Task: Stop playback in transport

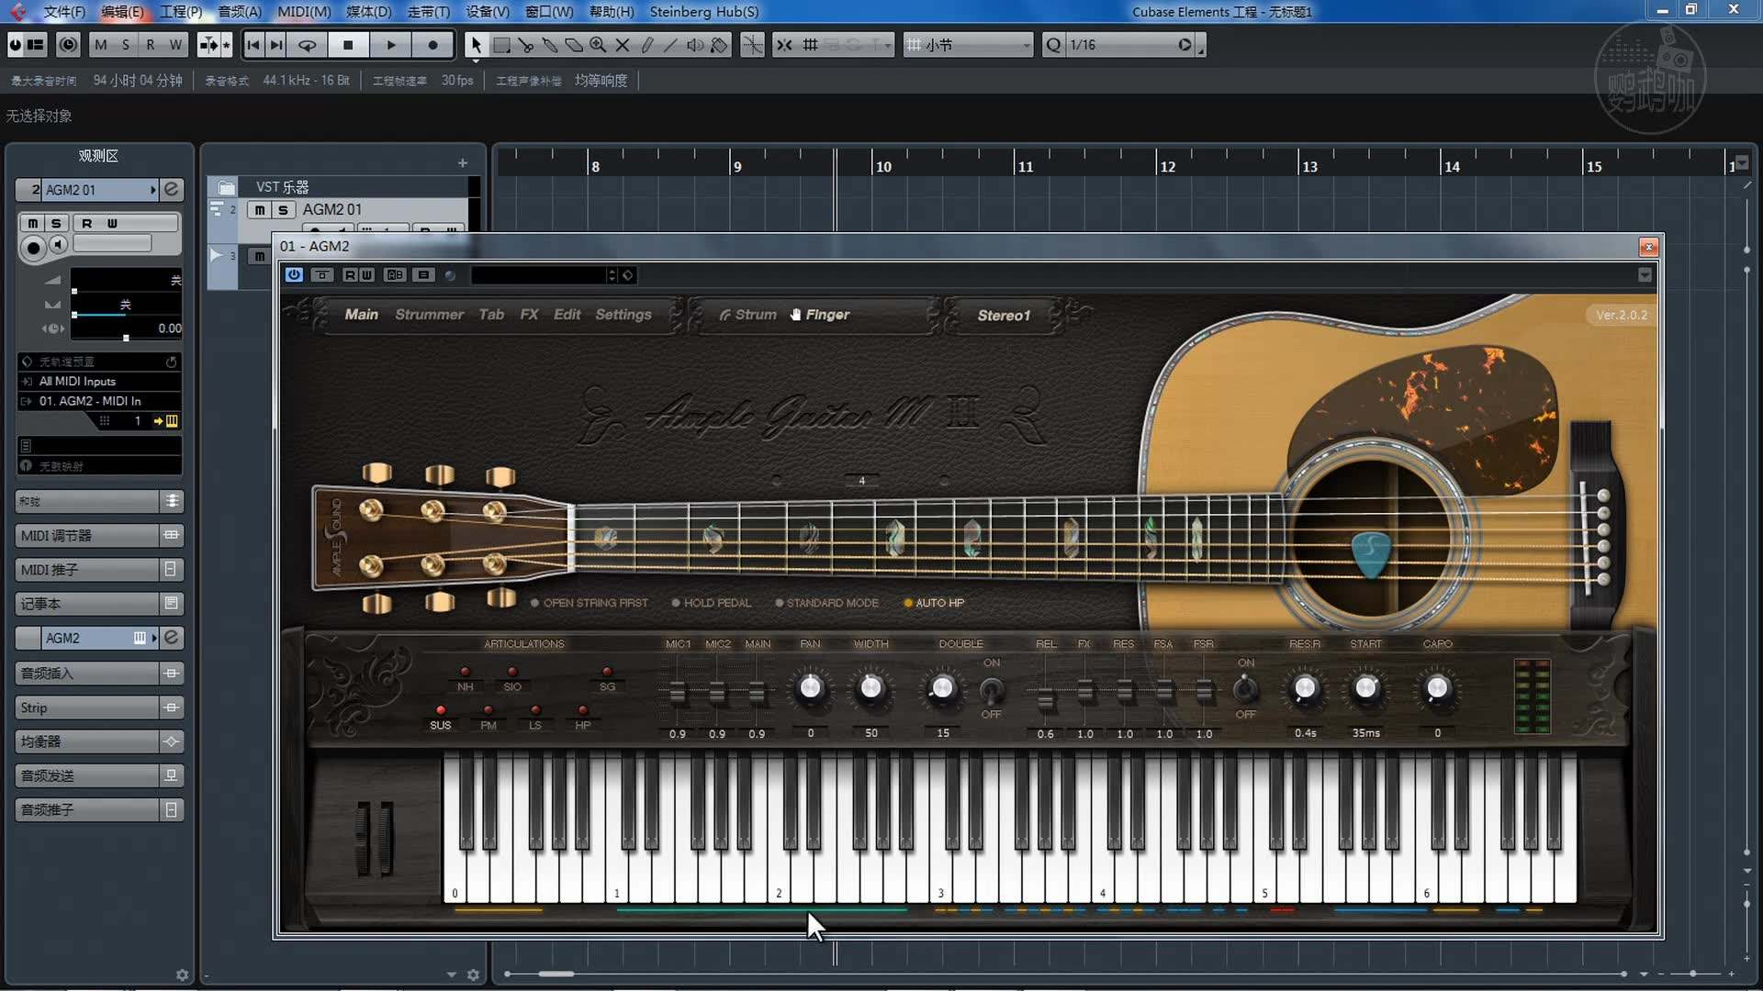Action: tap(348, 45)
